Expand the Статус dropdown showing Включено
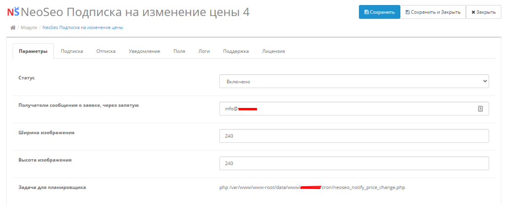Image resolution: width=506 pixels, height=205 pixels. pos(354,81)
